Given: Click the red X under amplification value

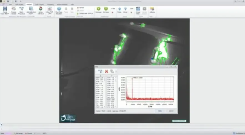Looking at the screenshot, I should pos(112,12).
